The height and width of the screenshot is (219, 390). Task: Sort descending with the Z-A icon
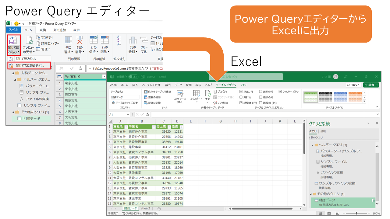click(x=119, y=43)
